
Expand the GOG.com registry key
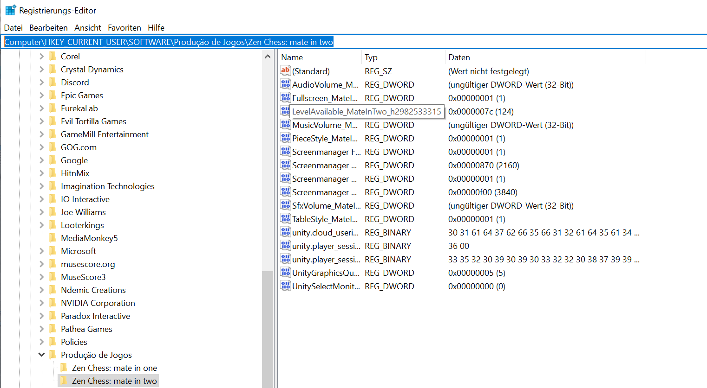click(41, 147)
